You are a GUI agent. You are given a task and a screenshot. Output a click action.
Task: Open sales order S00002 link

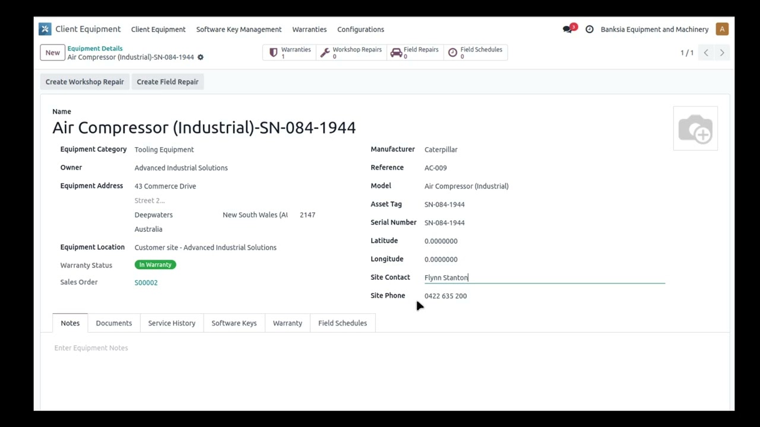tap(146, 283)
